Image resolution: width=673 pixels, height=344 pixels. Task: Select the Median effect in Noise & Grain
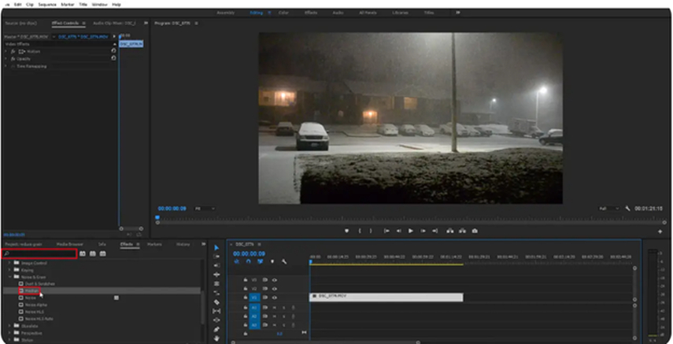(31, 290)
